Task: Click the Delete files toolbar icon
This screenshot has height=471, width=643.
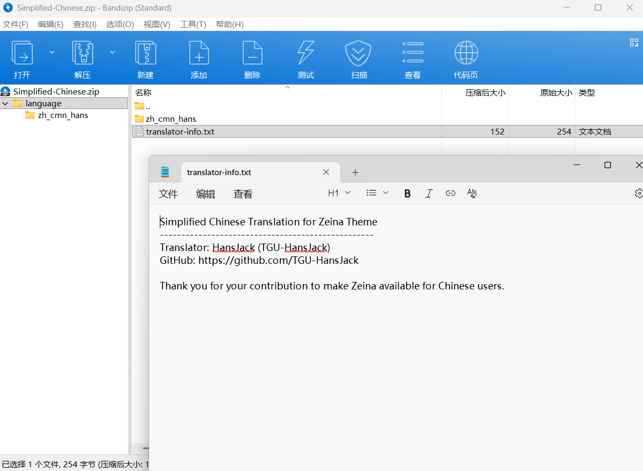Action: (252, 53)
